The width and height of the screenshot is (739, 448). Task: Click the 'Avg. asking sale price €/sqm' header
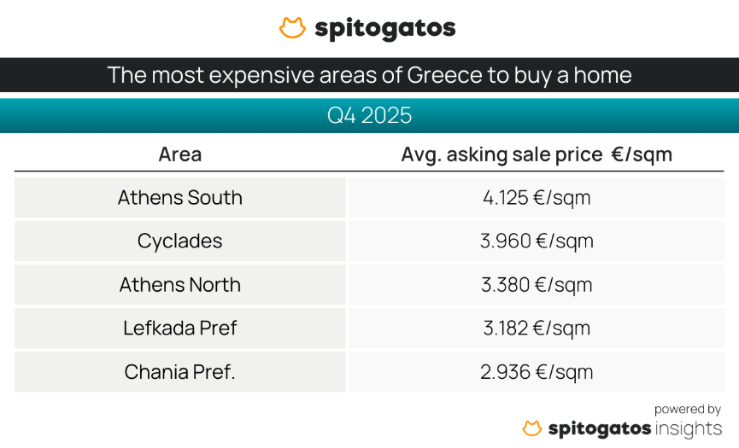coord(536,154)
